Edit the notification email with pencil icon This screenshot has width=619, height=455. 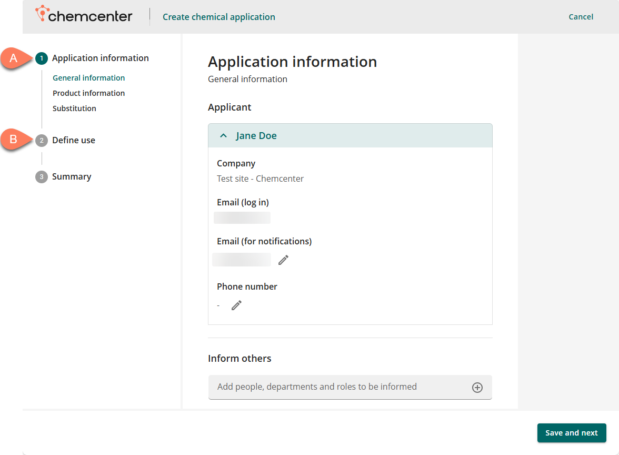tap(283, 260)
